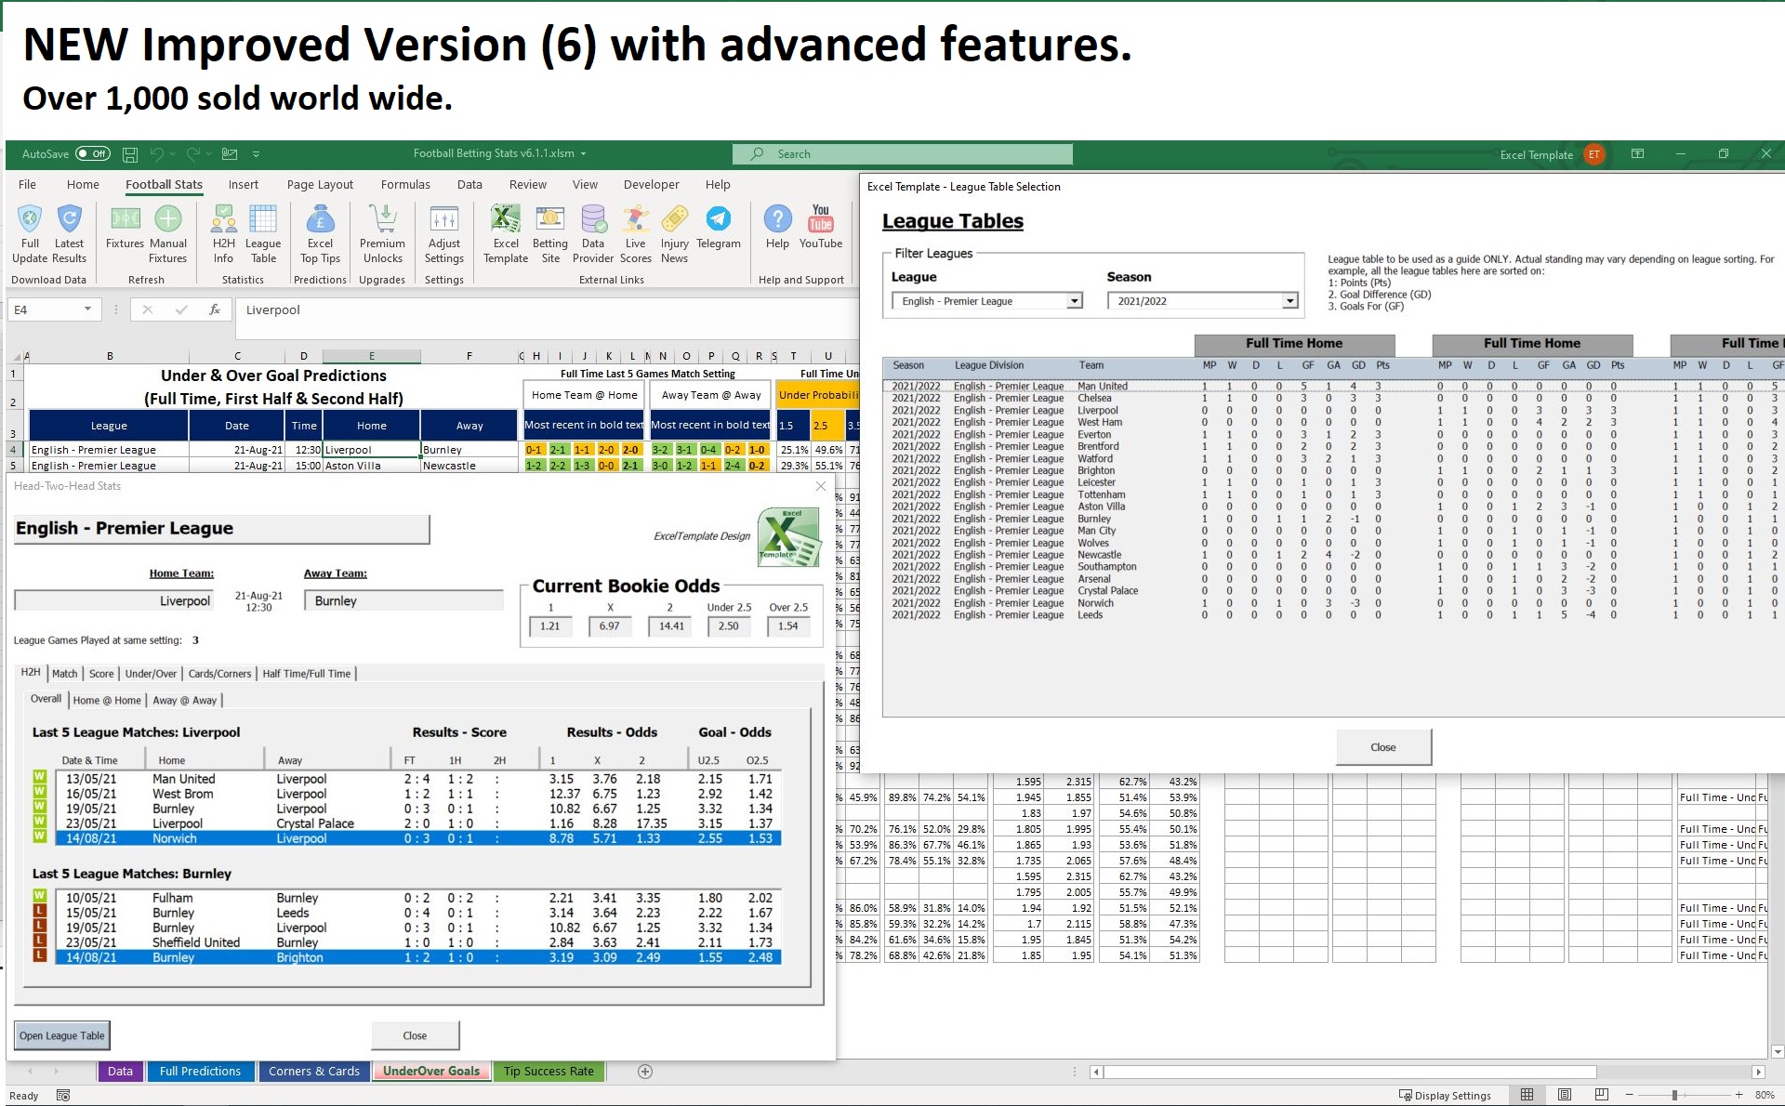Click the YouTube support icon
1785x1106 pixels.
820,220
